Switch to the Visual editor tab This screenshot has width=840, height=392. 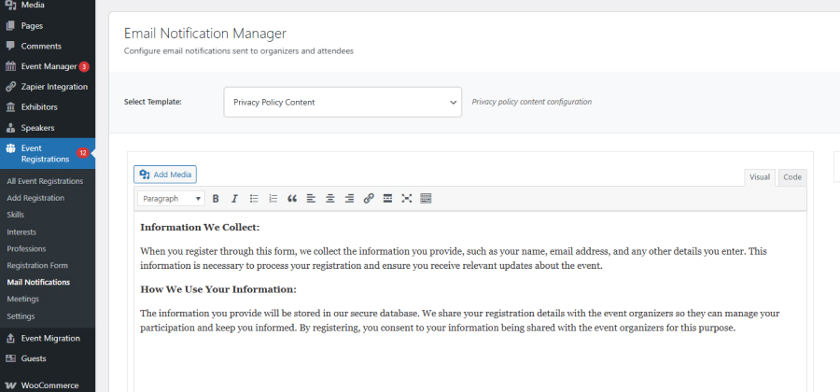[x=760, y=177]
